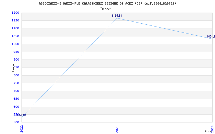This screenshot has height=134, width=215.
Task: Click the 1200 y-axis tick label
Action: tap(15, 13)
